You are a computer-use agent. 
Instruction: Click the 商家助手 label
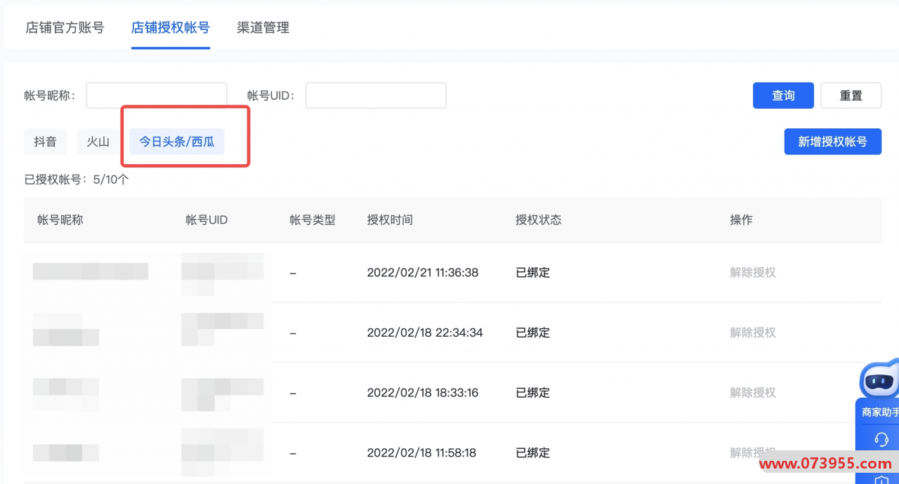pos(880,412)
